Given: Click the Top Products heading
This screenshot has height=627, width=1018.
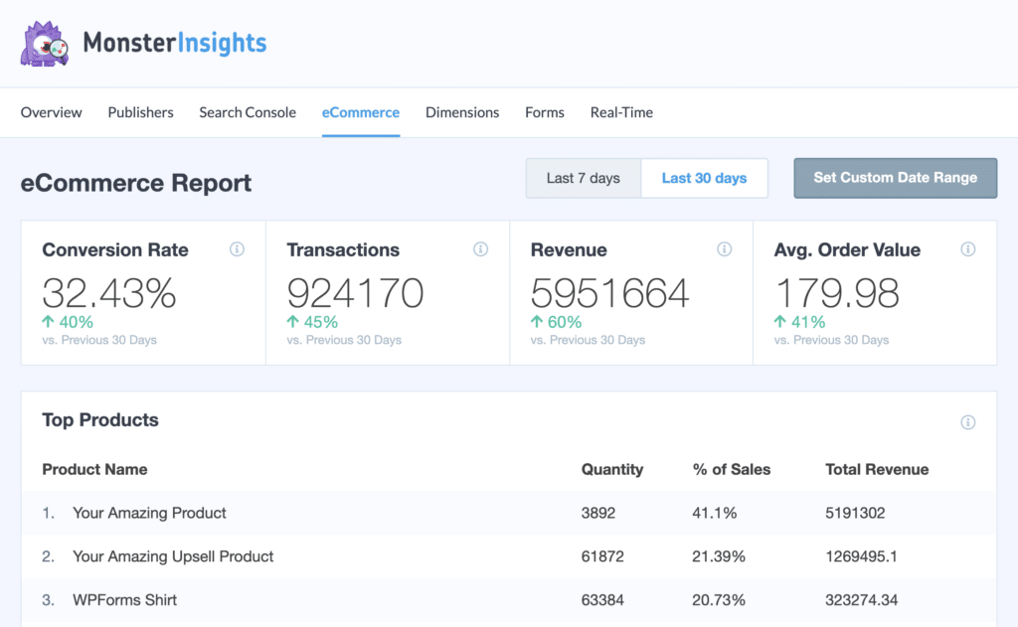Looking at the screenshot, I should pos(100,420).
